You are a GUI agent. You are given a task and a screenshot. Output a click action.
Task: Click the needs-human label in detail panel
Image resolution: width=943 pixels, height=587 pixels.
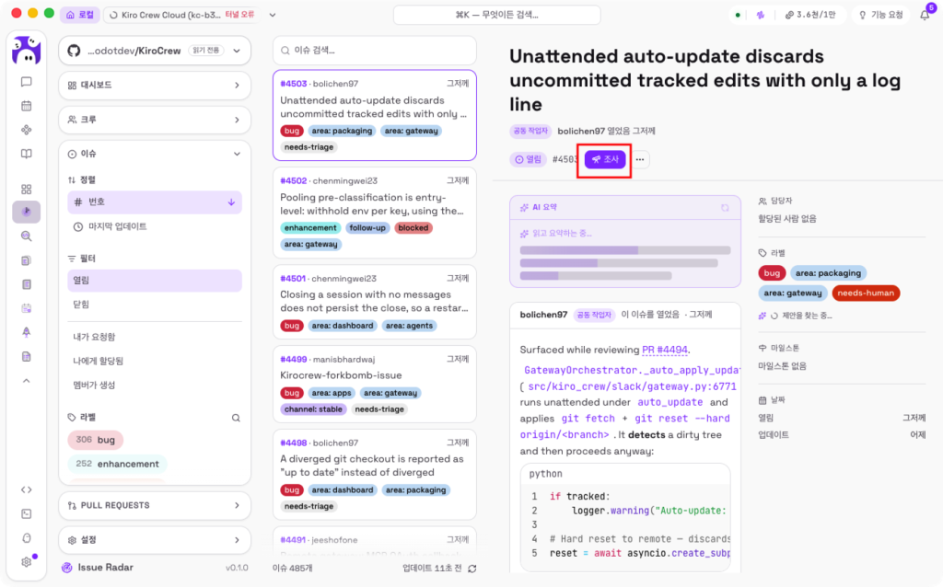(866, 293)
